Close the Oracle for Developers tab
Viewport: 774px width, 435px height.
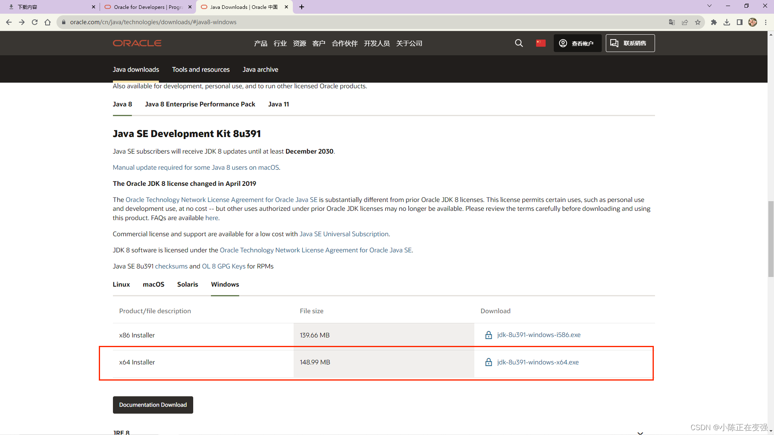click(x=190, y=7)
